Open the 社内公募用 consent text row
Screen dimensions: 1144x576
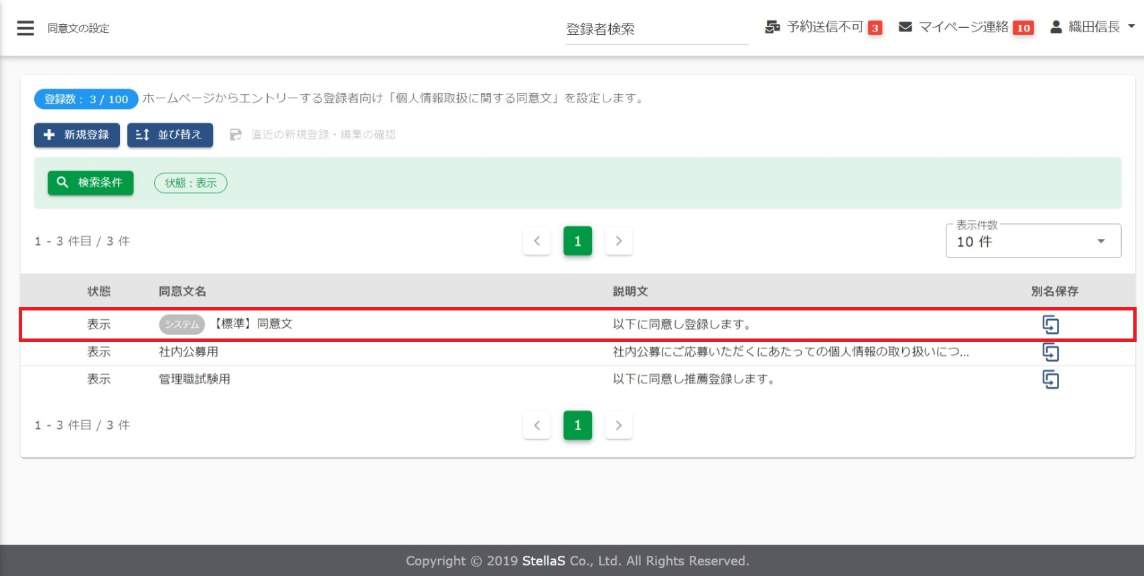(x=188, y=352)
